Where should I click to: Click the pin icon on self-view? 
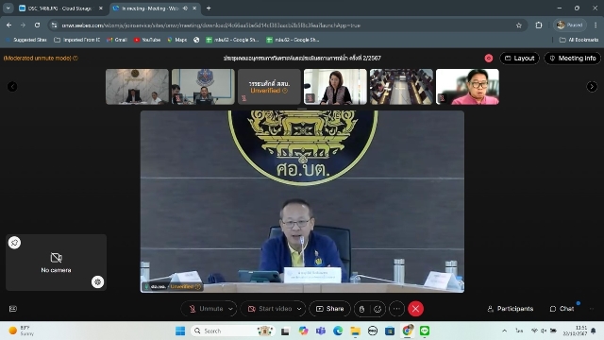pos(15,243)
